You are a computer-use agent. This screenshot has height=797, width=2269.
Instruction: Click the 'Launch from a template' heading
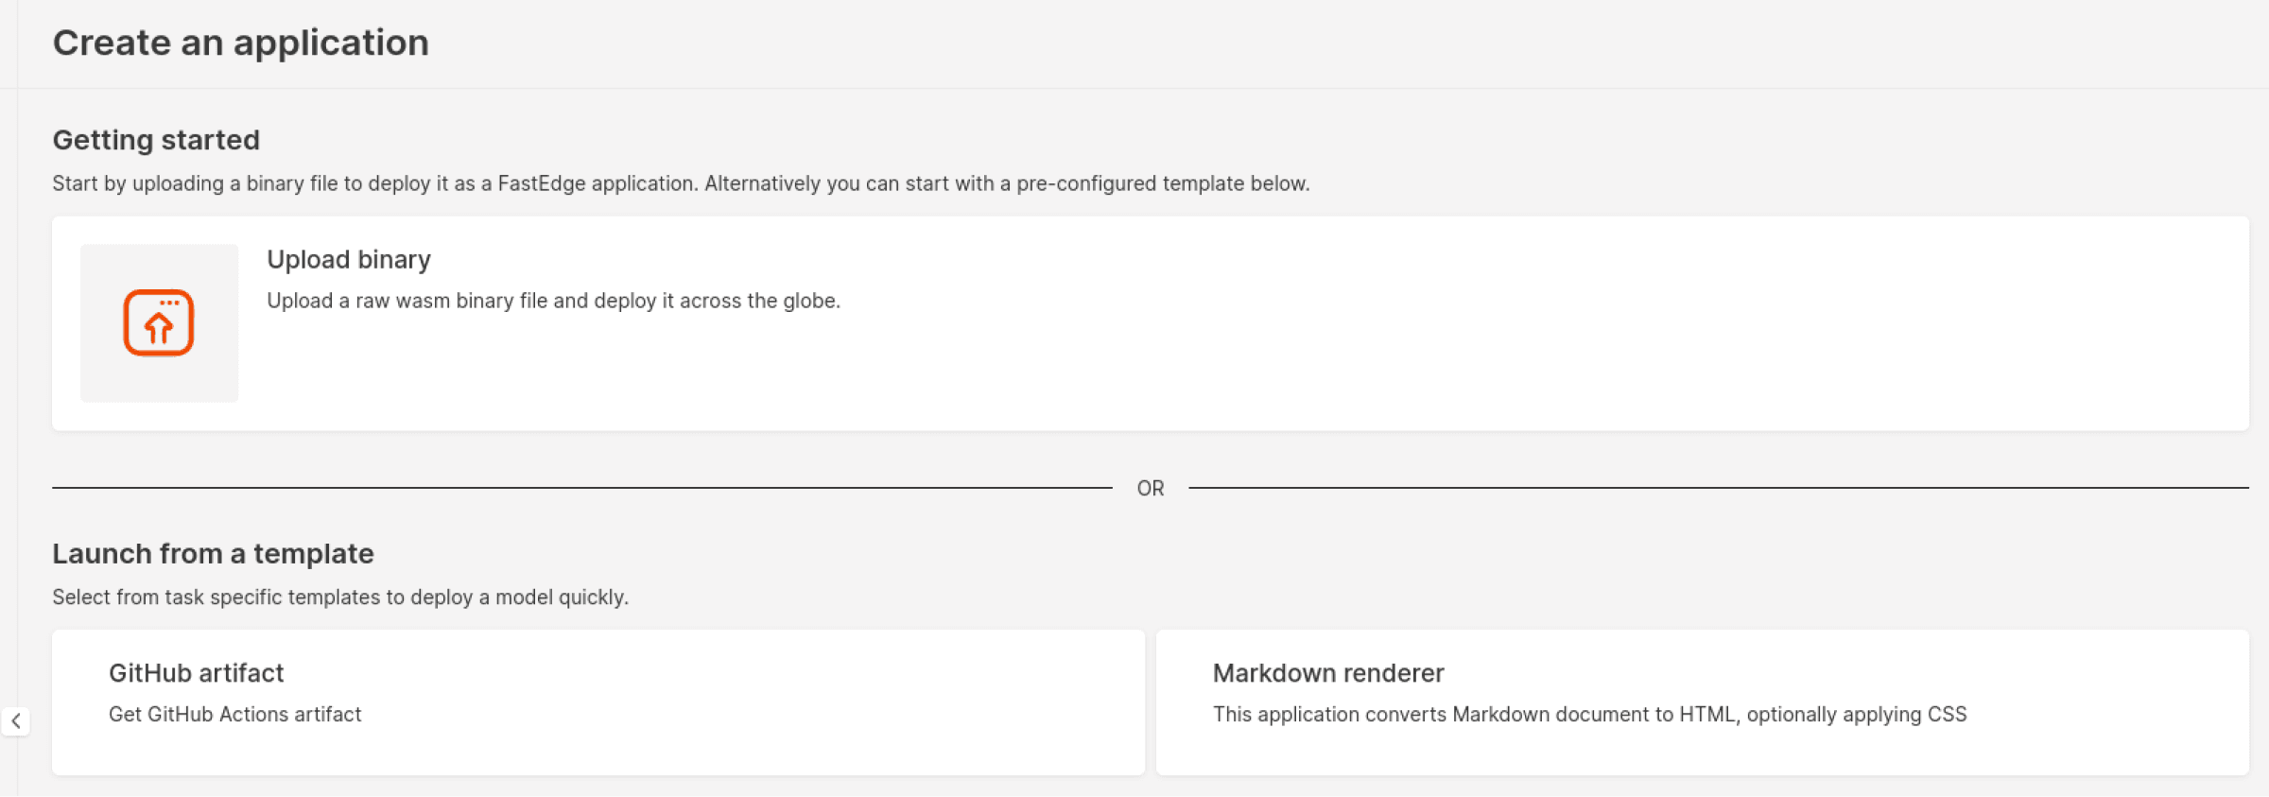(213, 554)
